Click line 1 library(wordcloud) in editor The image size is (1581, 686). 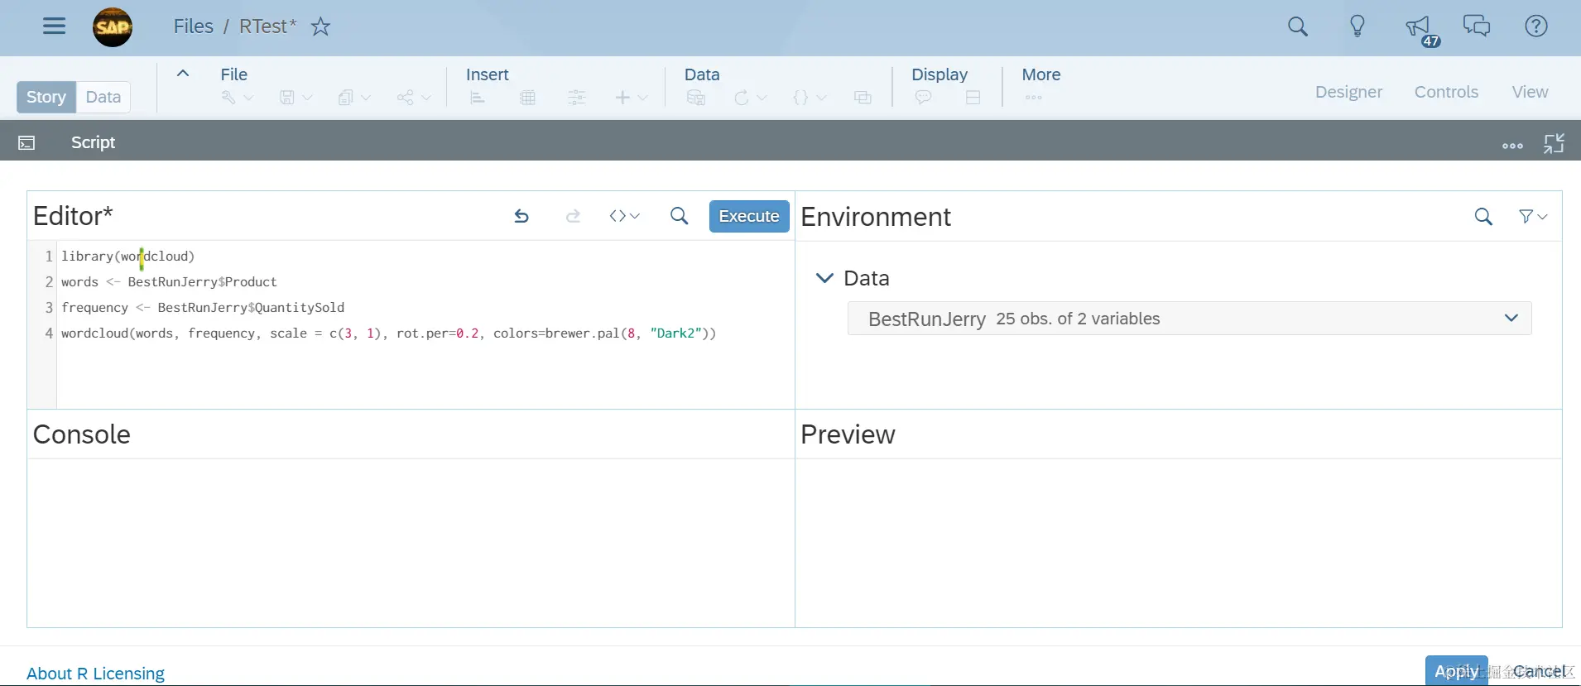point(128,257)
